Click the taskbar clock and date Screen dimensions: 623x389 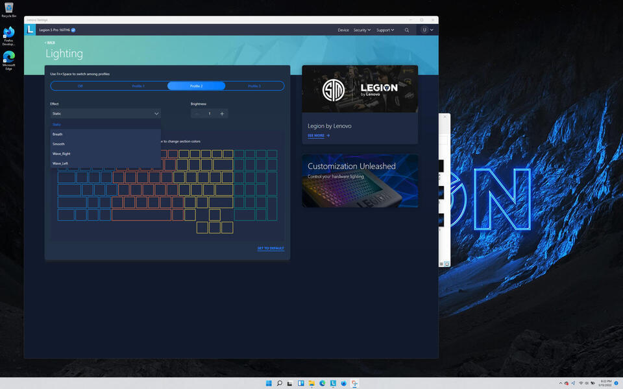pyautogui.click(x=605, y=383)
